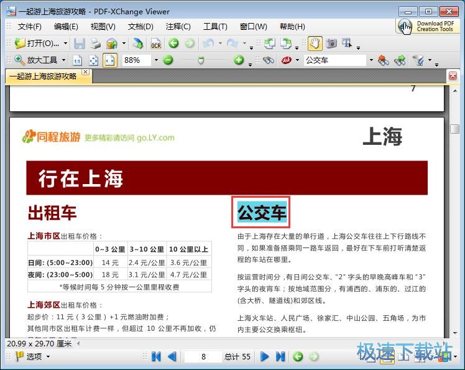Run OCR on the pages
This screenshot has width=465, height=370.
pyautogui.click(x=155, y=44)
